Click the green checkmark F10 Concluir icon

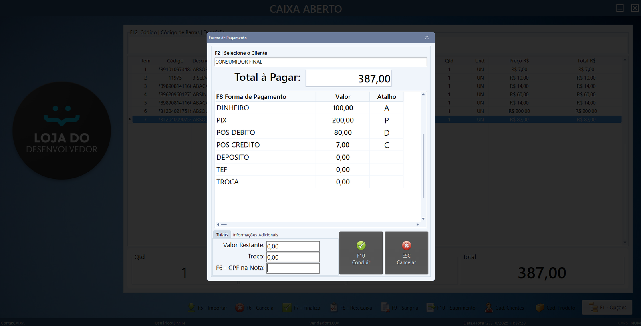[x=361, y=245]
